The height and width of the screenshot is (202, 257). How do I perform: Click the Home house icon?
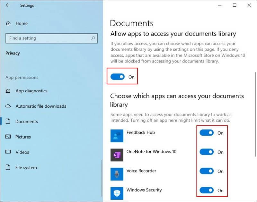coord(8,23)
